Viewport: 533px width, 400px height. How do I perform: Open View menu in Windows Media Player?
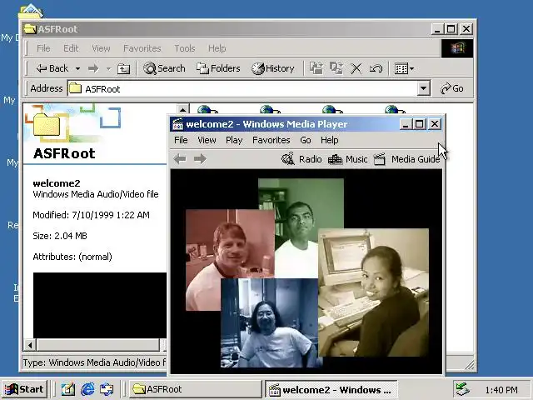[207, 140]
